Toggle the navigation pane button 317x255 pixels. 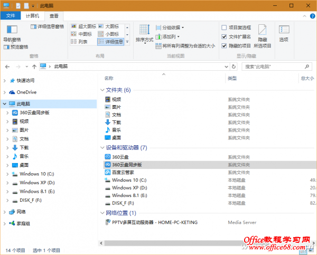[12, 33]
